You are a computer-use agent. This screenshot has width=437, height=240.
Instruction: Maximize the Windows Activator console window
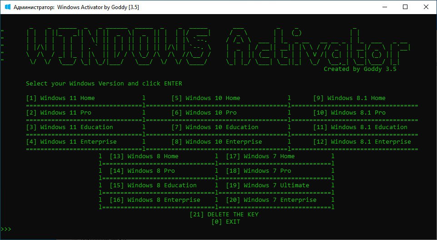(x=405, y=7)
